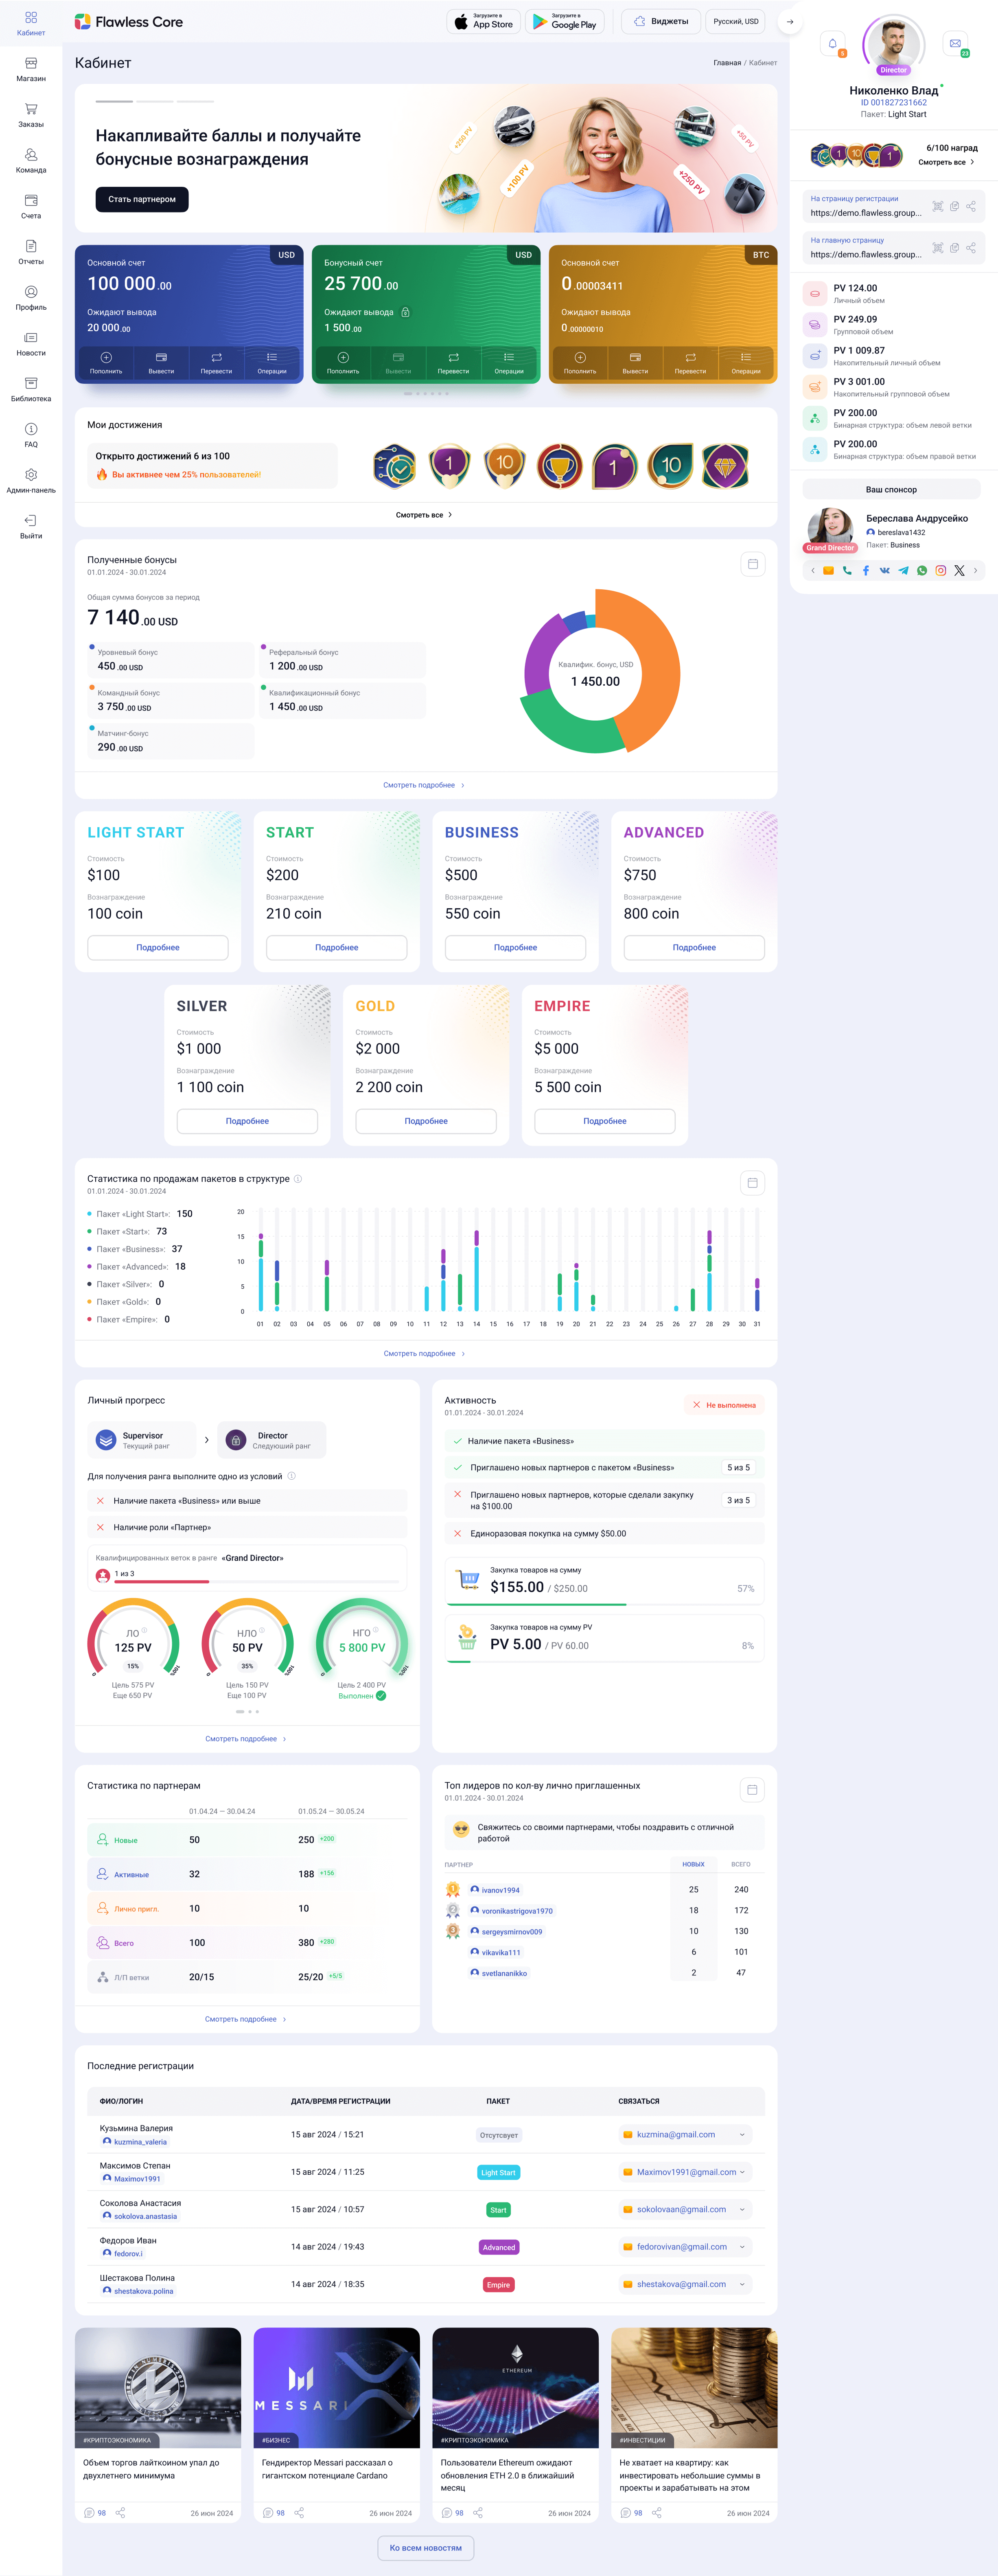This screenshot has width=998, height=2576.
Task: Click Пополнить on the blue USD account
Action: point(106,362)
